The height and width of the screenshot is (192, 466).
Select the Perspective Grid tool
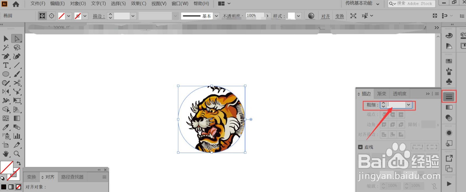point(17,110)
